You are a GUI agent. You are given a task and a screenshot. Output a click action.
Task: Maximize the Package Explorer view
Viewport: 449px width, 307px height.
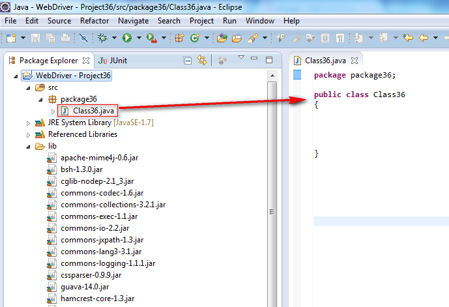269,60
